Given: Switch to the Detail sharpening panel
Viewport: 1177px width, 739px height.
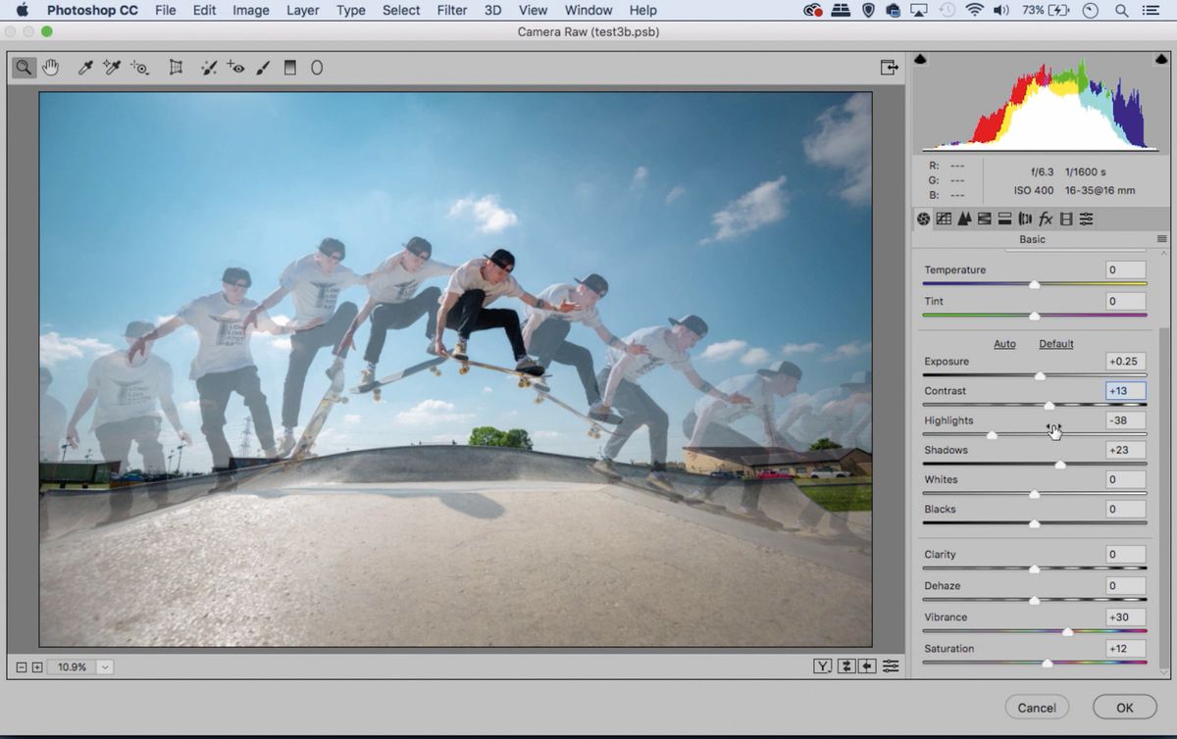Looking at the screenshot, I should click(963, 219).
